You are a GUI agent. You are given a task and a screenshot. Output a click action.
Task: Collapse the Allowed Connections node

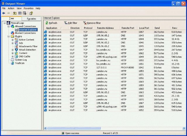pyautogui.click(x=8, y=26)
